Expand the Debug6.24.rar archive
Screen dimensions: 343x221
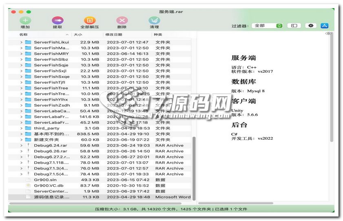pos(22,145)
